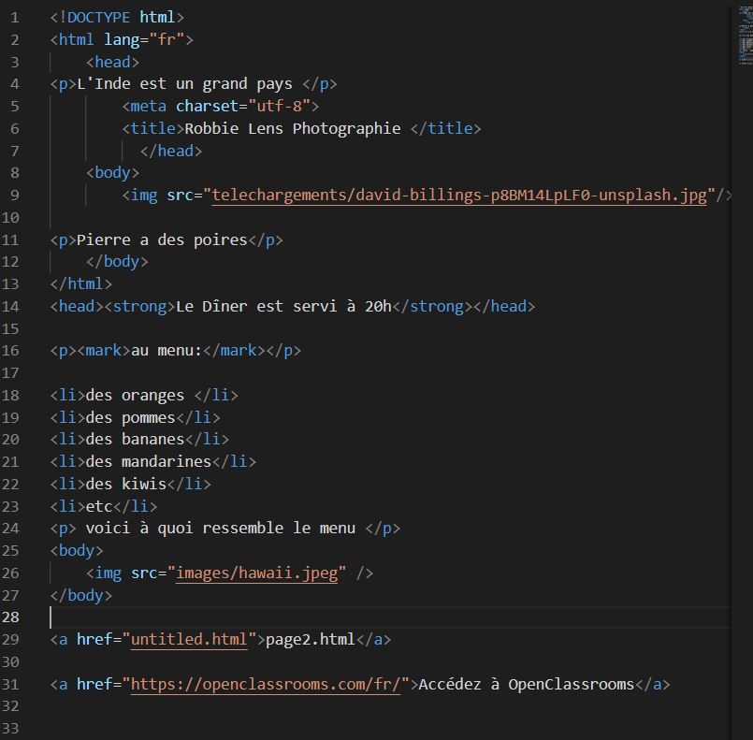Click the closing html tag on line 13
The height and width of the screenshot is (740, 753).
tap(80, 283)
